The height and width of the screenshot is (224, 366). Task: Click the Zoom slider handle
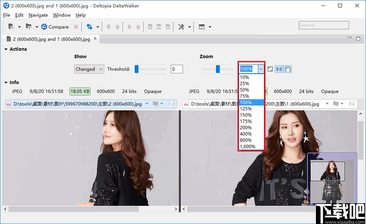tap(218, 69)
